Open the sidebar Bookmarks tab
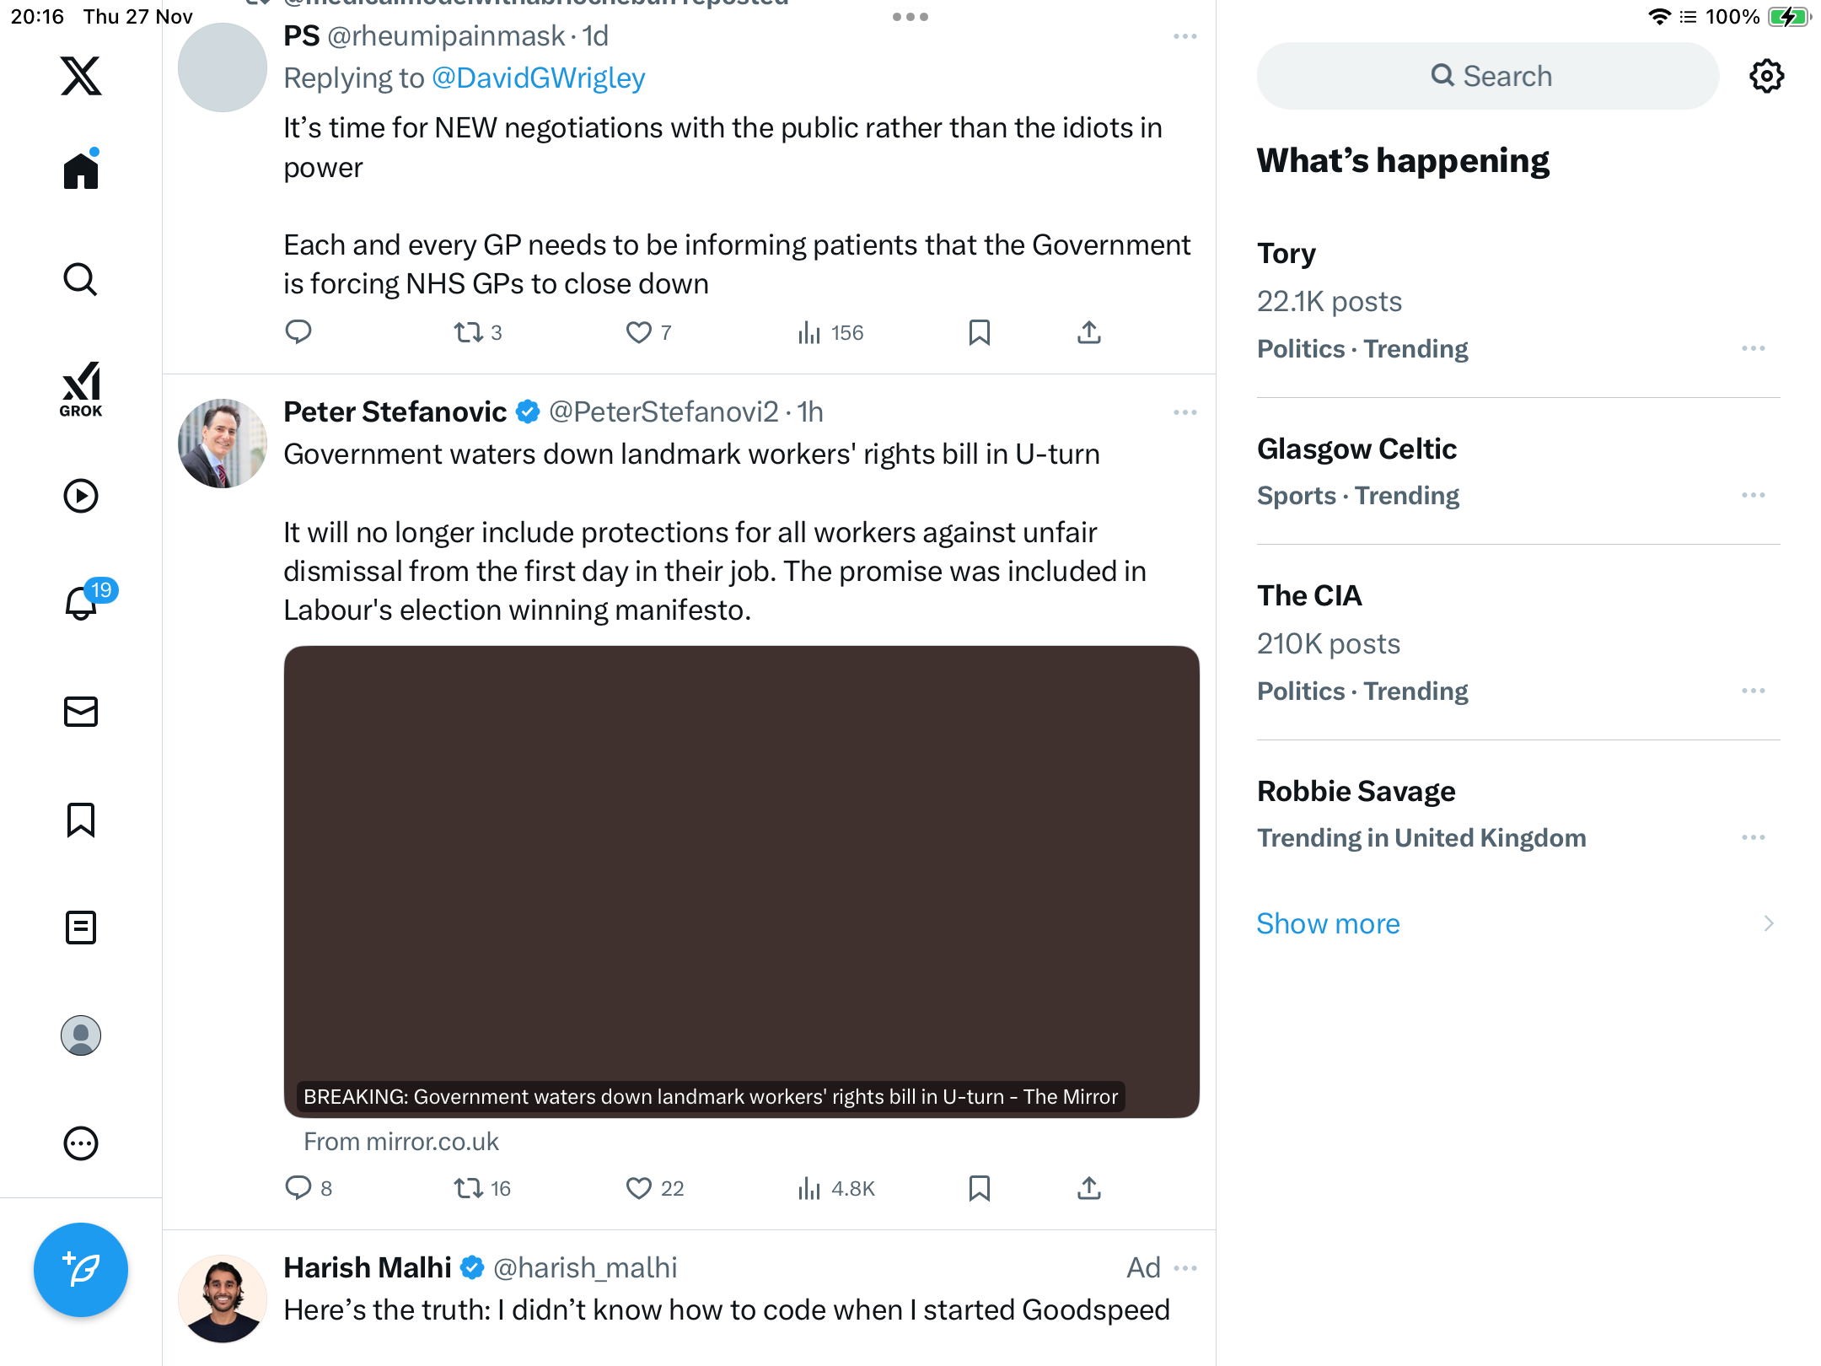Image resolution: width=1821 pixels, height=1366 pixels. [81, 820]
